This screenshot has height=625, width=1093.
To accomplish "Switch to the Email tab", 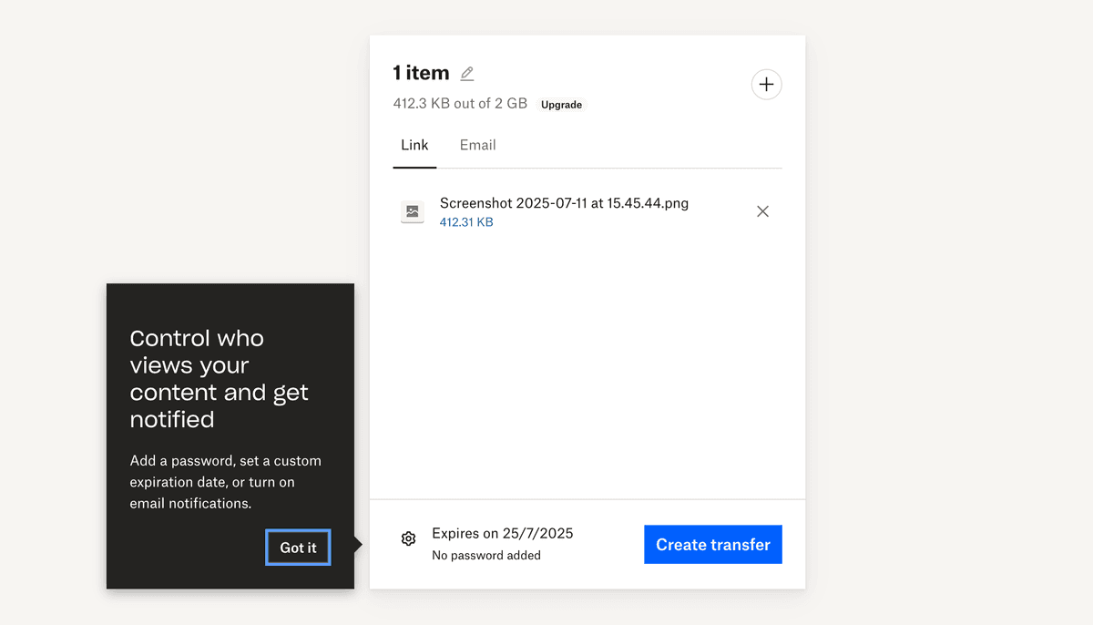I will click(x=477, y=145).
